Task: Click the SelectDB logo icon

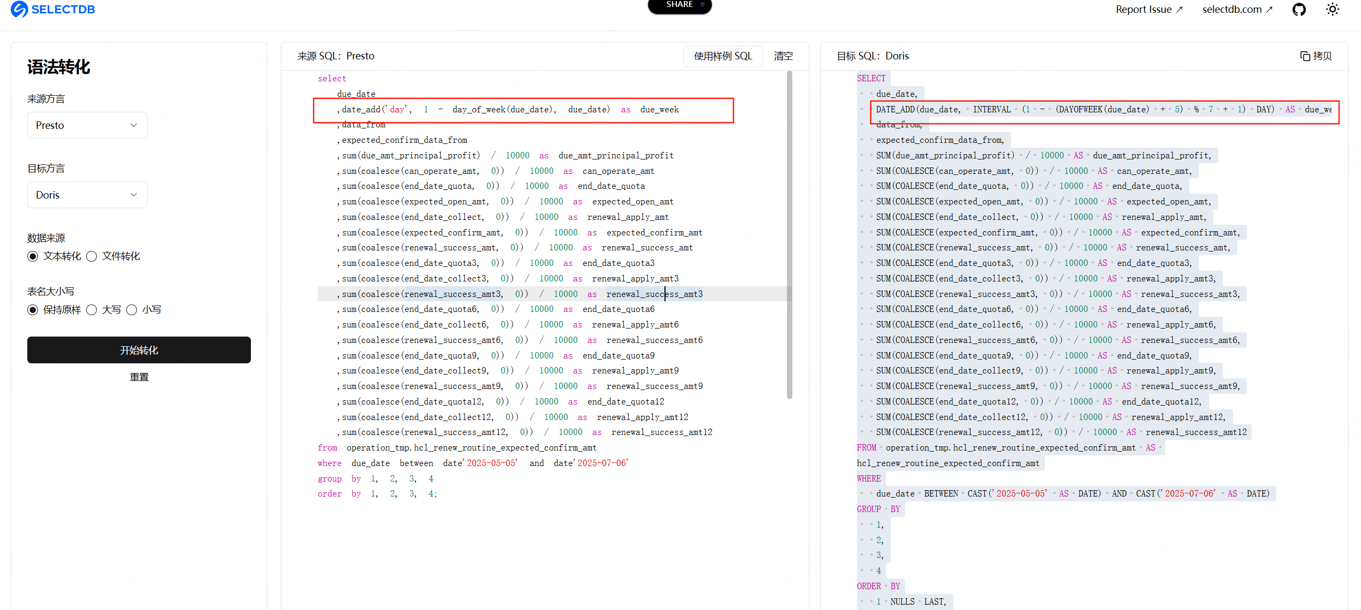Action: pyautogui.click(x=19, y=9)
